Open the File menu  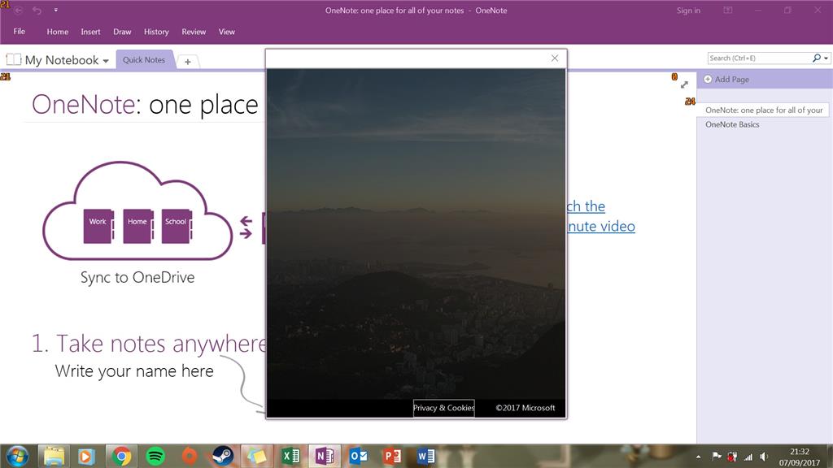20,32
